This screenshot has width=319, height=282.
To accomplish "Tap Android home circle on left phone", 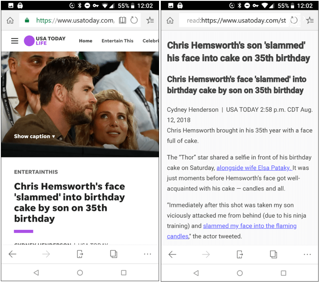I will coord(80,273).
